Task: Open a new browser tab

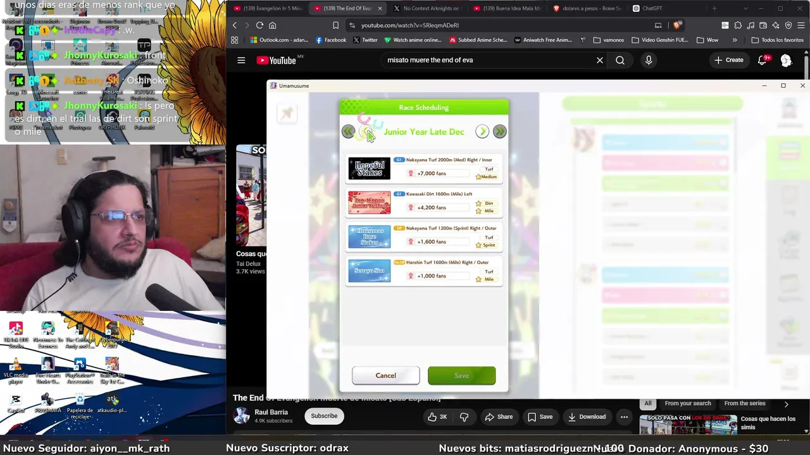Action: [714, 8]
